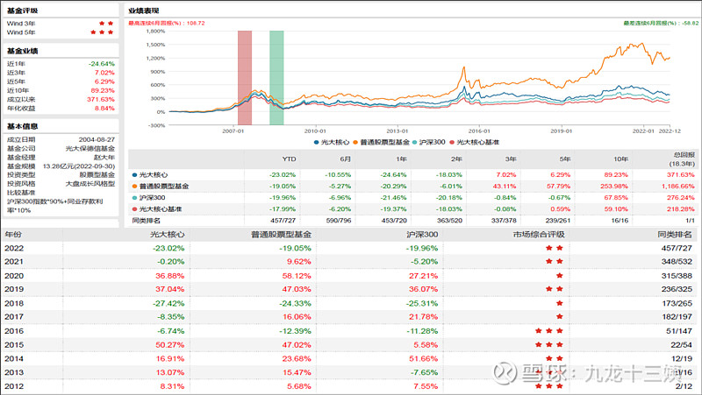Click the establishment date 2004-08-27
702x395 pixels.
point(97,140)
